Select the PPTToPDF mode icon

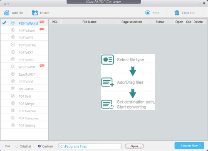[x=13, y=81]
